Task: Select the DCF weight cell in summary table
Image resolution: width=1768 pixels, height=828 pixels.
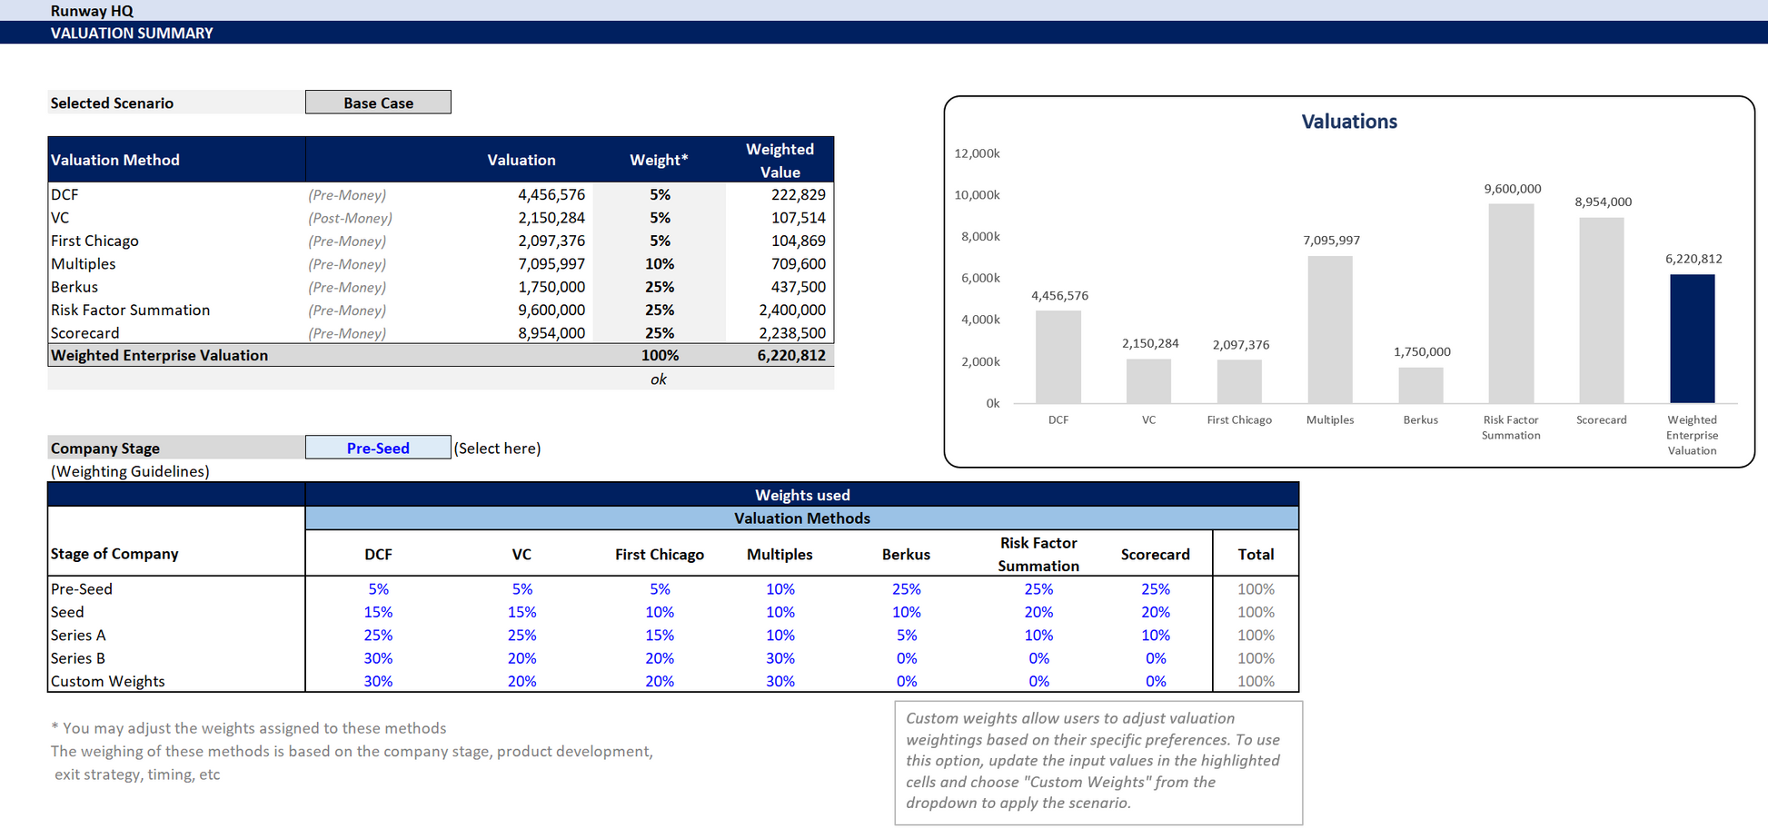Action: pos(660,194)
